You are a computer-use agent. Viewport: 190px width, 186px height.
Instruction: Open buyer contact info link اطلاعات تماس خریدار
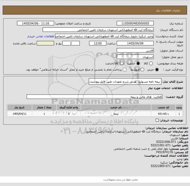point(41,36)
